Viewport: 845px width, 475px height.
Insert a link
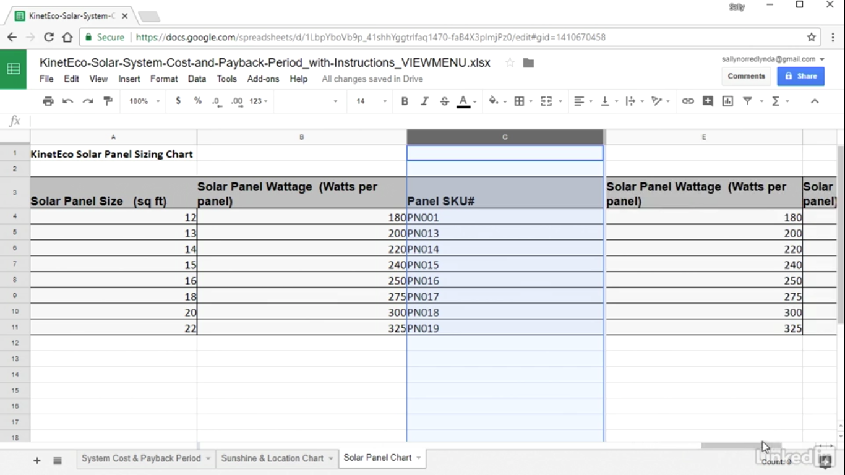point(688,101)
